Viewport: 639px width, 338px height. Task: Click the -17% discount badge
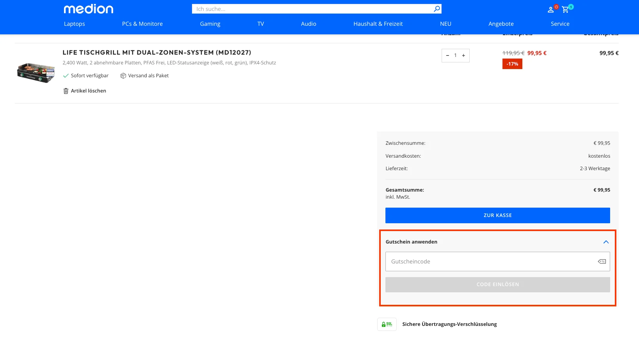[512, 64]
